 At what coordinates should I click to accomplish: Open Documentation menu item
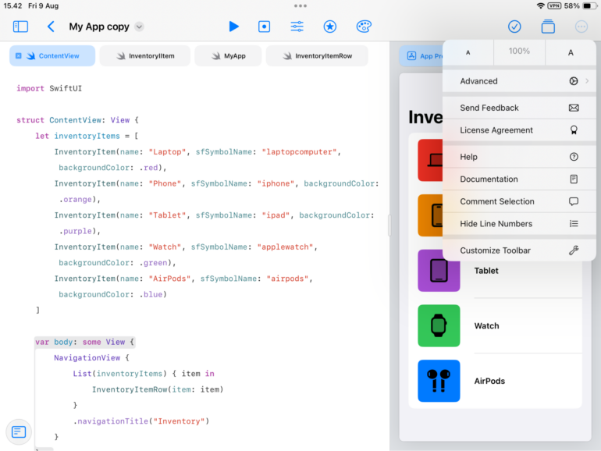tap(519, 179)
